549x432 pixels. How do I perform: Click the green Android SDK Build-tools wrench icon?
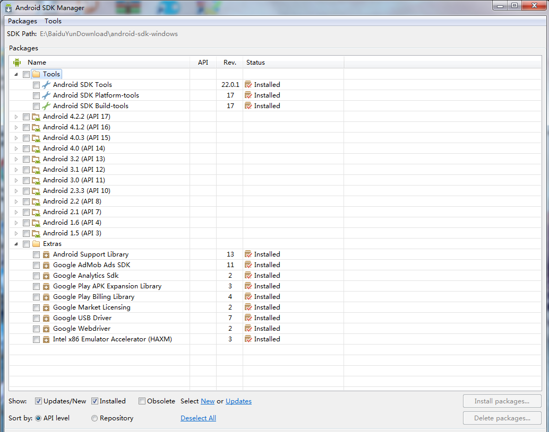pos(46,106)
